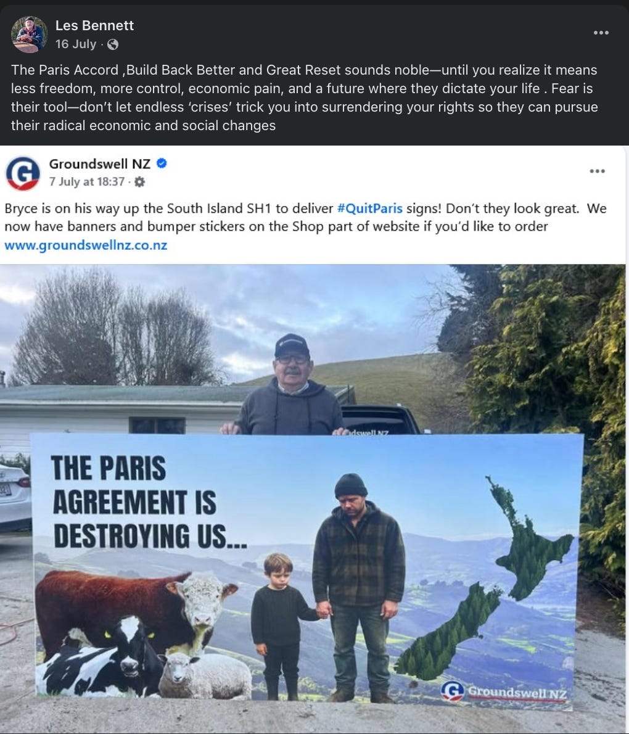Open the Les Bennett post options menu
The height and width of the screenshot is (734, 629).
601,33
